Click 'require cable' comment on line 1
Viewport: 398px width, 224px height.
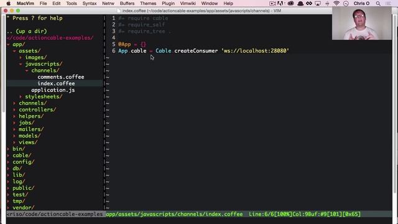click(x=143, y=18)
